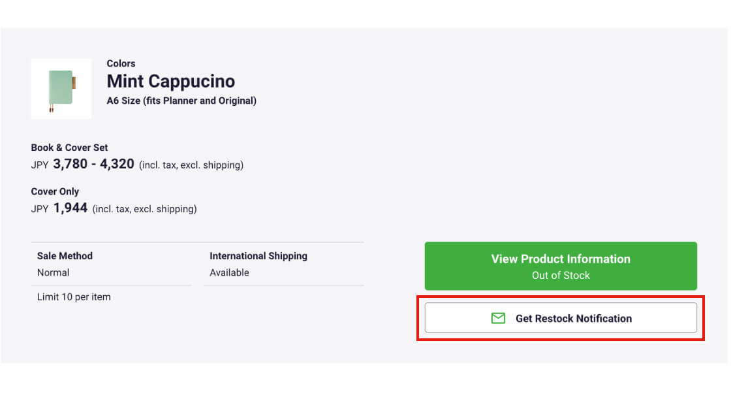Click the Cover Only heading
The image size is (731, 418).
(55, 191)
